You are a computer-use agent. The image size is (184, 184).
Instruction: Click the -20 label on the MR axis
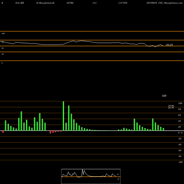pos(180,139)
